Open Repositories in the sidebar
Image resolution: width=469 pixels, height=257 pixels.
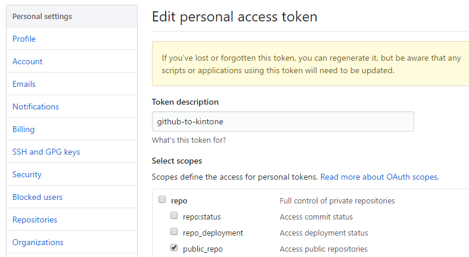tap(35, 220)
